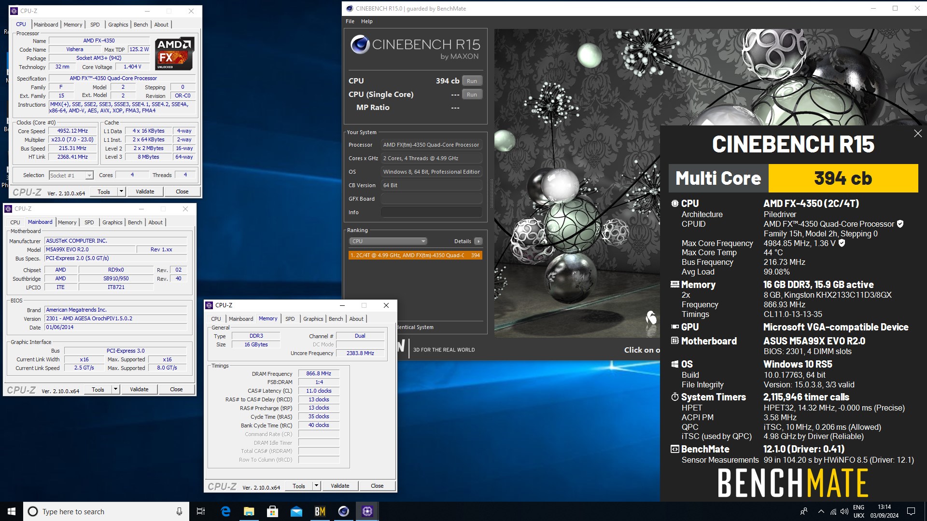
Task: Expand Tools dropdown arrow in Memory CPU-Z window
Action: point(317,486)
